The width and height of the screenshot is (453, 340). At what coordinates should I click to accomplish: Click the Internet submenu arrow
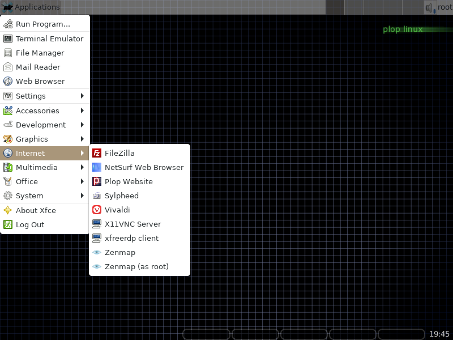pyautogui.click(x=82, y=153)
